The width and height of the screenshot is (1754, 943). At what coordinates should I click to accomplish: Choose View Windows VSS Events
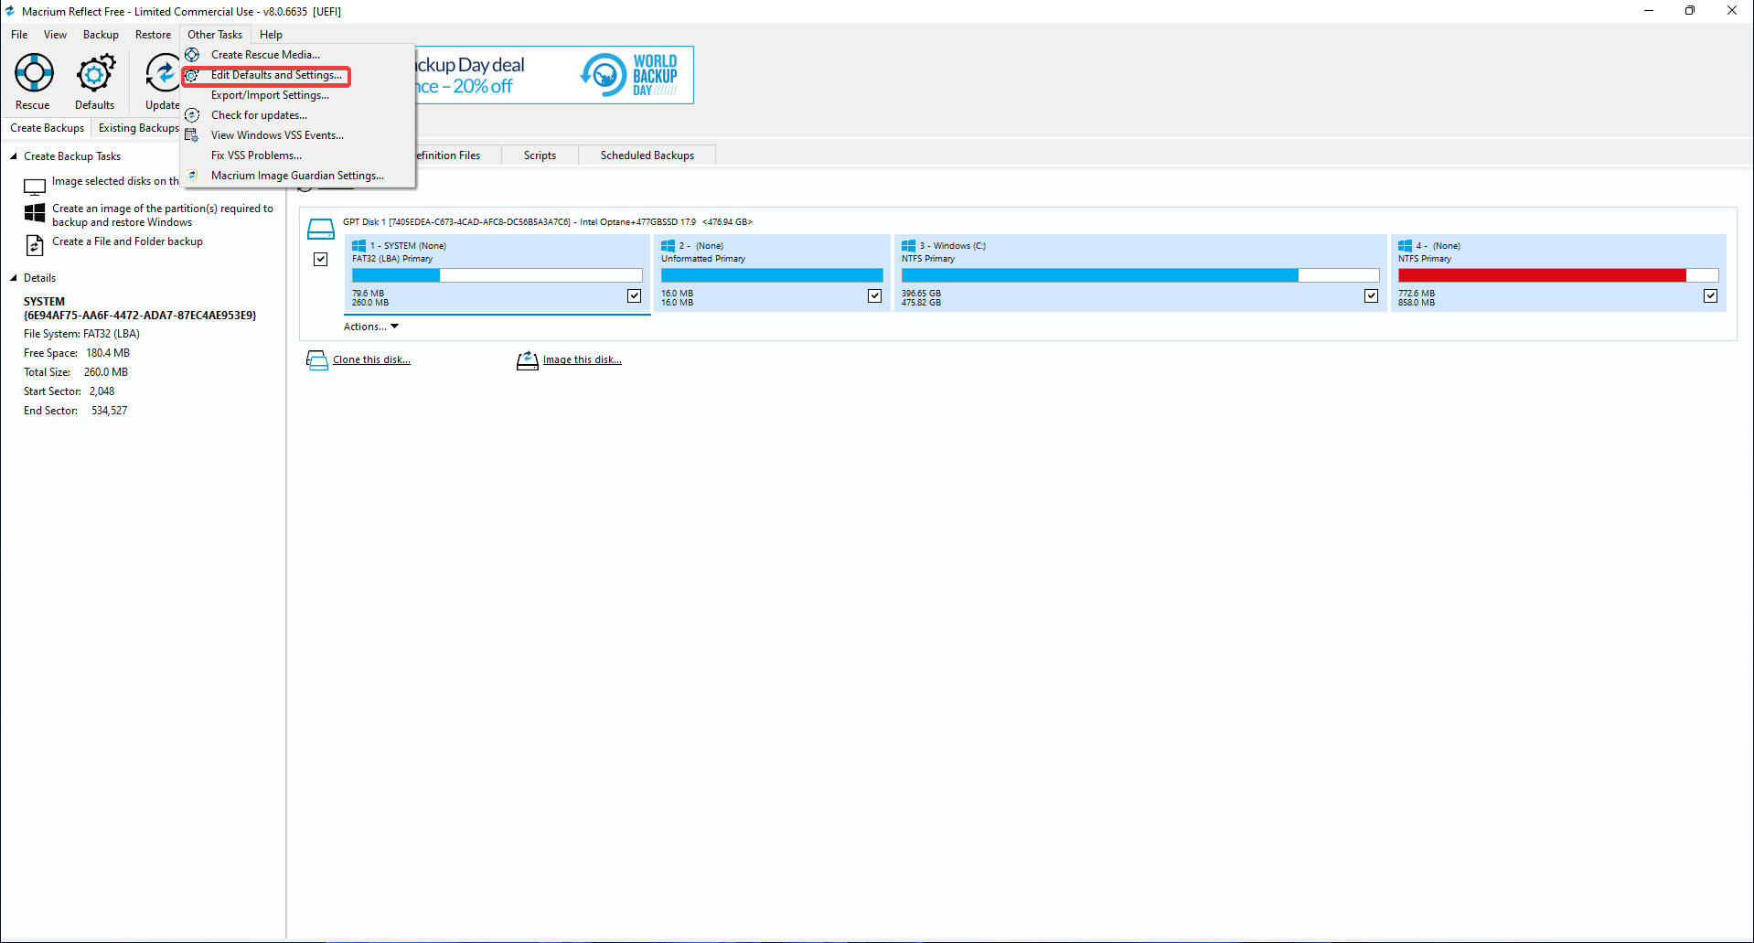coord(277,135)
